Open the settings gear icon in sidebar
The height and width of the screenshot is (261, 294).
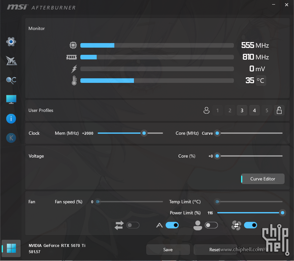[11, 42]
